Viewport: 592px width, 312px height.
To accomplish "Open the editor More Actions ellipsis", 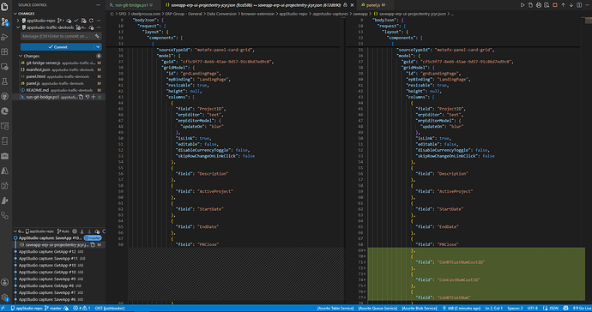I will coord(587,5).
